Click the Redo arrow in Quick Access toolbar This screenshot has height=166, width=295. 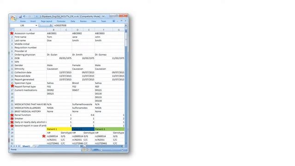tap(29, 17)
